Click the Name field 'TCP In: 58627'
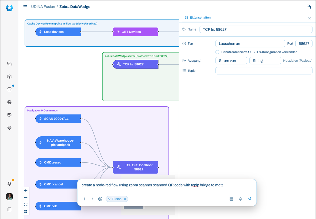The image size is (316, 219). pos(256,30)
